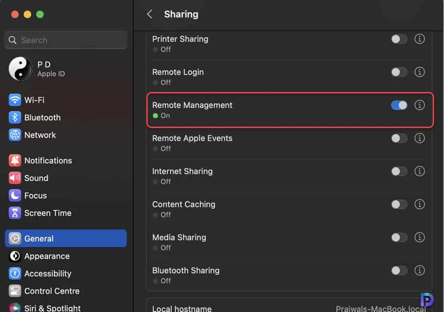This screenshot has width=444, height=312.
Task: Select the Appearance icon
Action: (x=15, y=256)
